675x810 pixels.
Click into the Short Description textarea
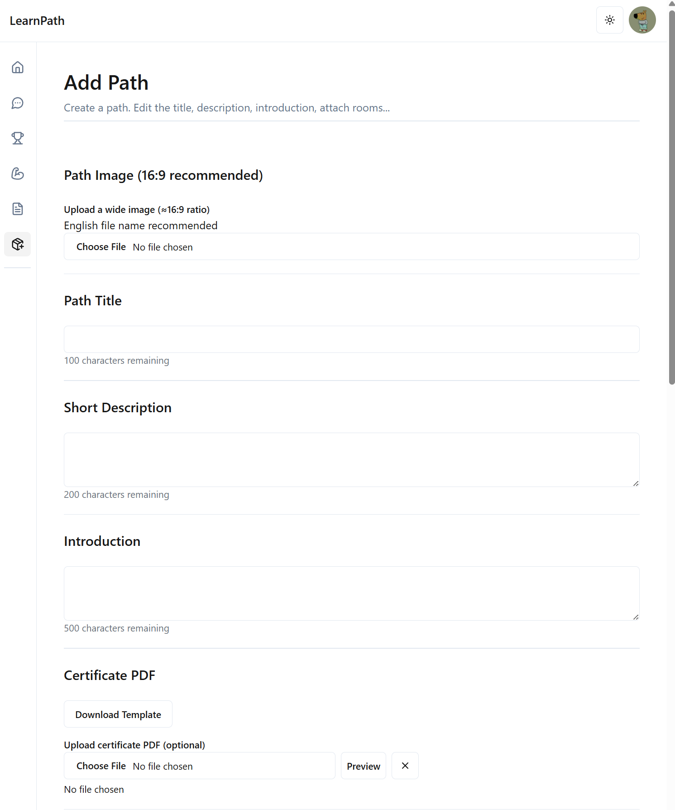351,459
